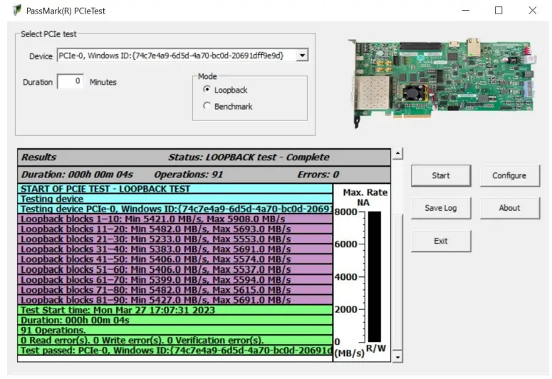Viewport: 552px width, 379px height.
Task: Maximize the PCIeTest window
Action: [499, 10]
